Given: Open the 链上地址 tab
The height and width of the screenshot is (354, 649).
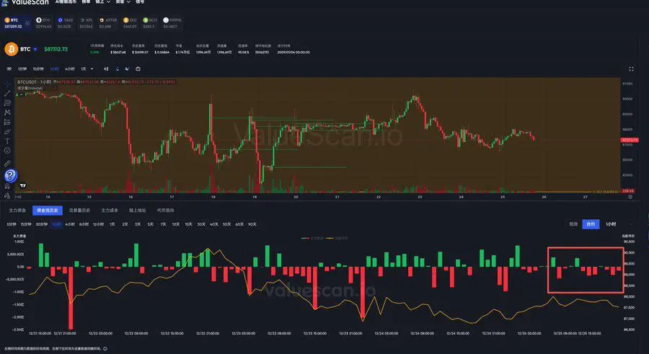Looking at the screenshot, I should [x=138, y=211].
